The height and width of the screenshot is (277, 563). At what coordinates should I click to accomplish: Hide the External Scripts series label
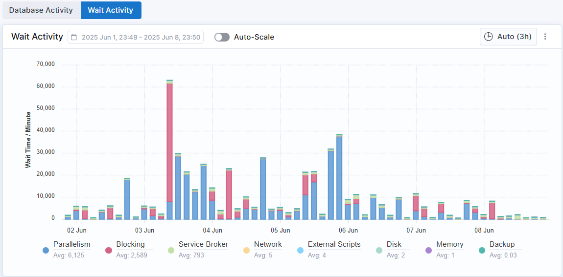pos(334,244)
